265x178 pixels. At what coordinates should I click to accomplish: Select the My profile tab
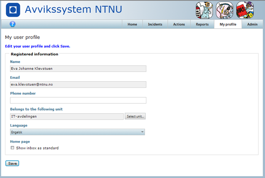[228, 24]
